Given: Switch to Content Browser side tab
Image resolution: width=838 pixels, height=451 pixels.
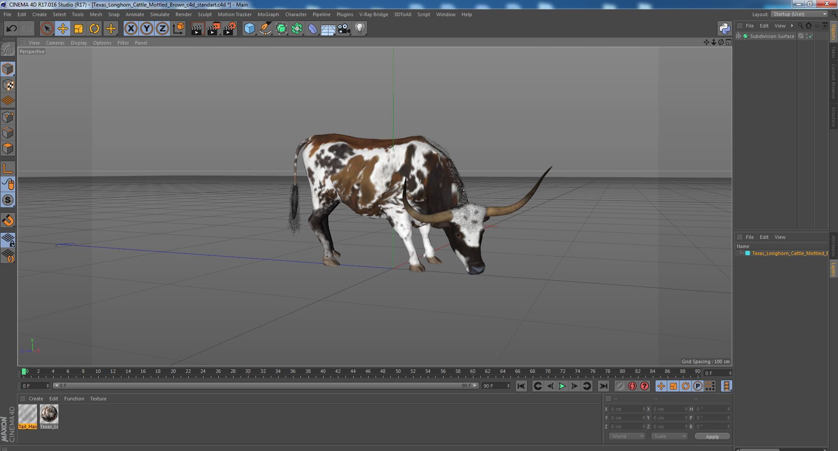Looking at the screenshot, I should point(833,81).
